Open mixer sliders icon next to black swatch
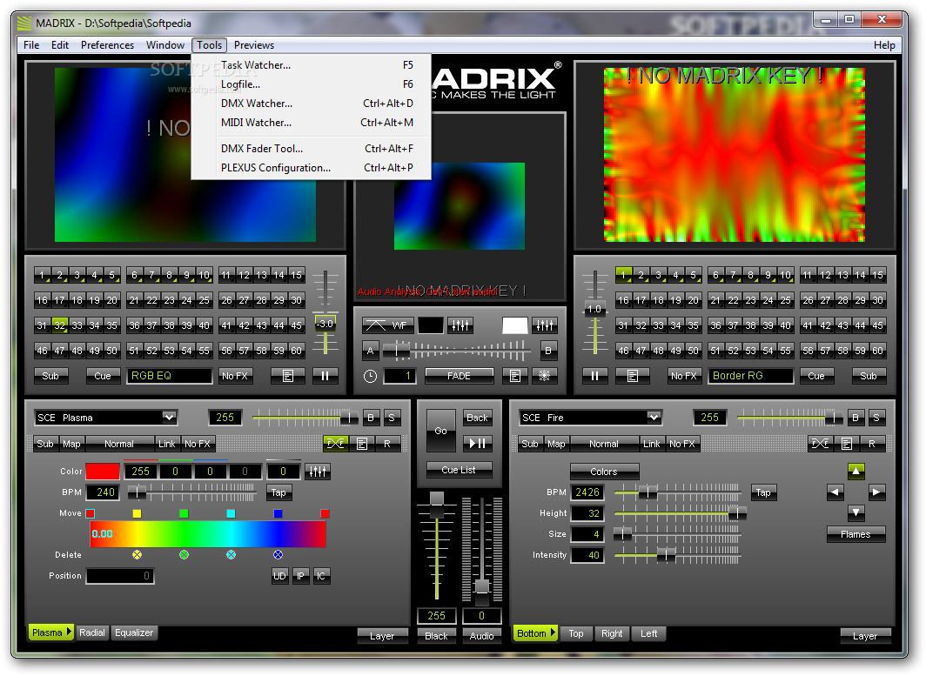Viewport: 926px width, 676px height. 460,325
